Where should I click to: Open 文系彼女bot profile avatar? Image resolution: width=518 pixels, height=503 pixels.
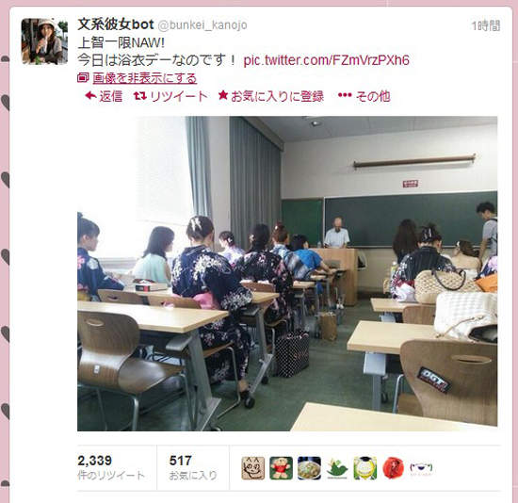coord(44,41)
